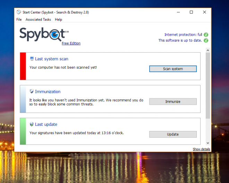The image size is (229, 183).
Task: Click the software up-to-date green check icon
Action: click(206, 41)
